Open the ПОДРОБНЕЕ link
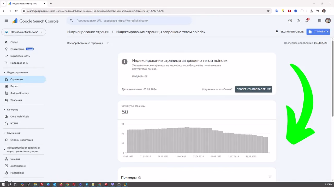 click(x=140, y=76)
